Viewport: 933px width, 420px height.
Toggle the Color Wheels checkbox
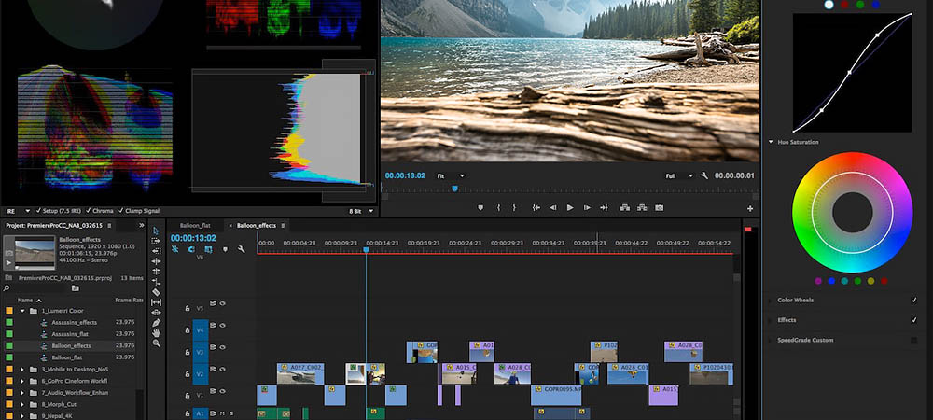click(913, 300)
